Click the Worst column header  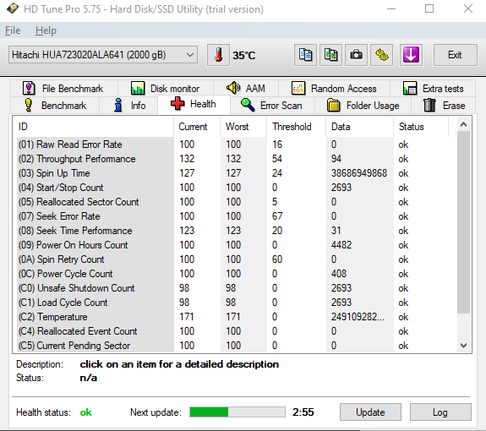coord(243,127)
